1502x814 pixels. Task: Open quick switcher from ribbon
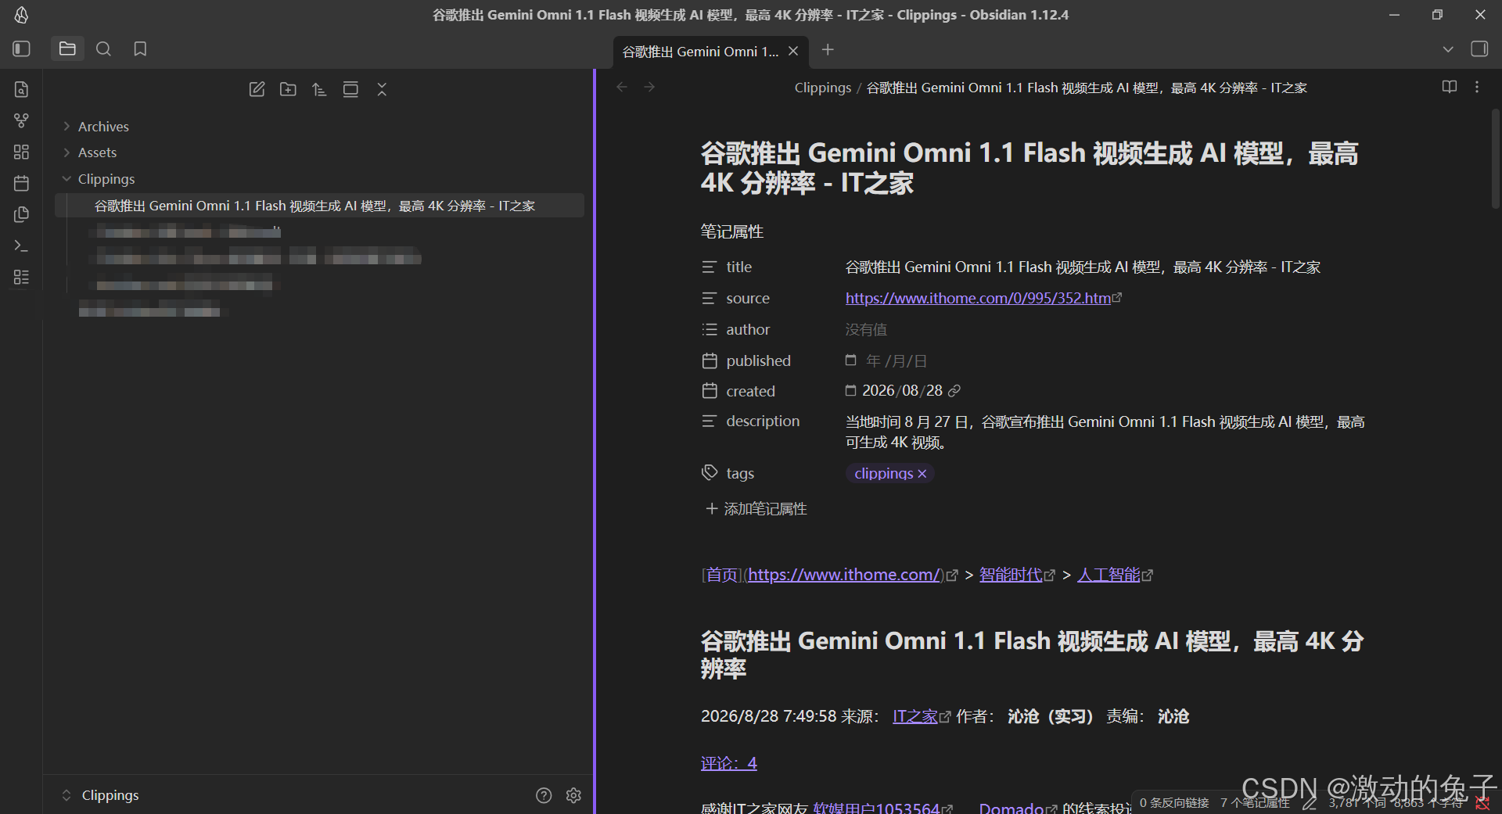point(21,89)
